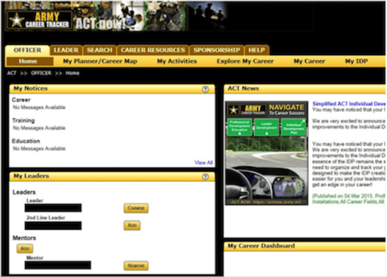The image size is (387, 277).
Task: Click the redacted Leader name field
Action: click(x=53, y=208)
